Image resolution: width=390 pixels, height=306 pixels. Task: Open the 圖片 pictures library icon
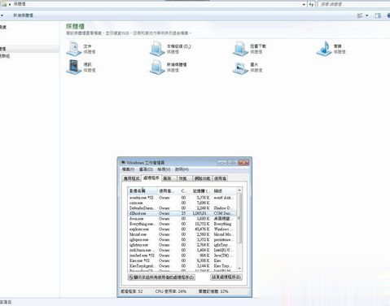point(240,68)
